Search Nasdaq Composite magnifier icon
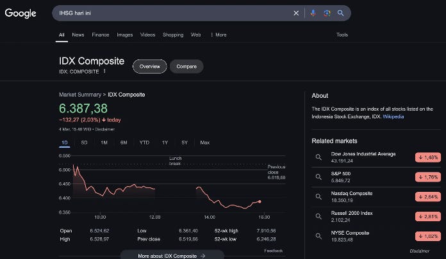The width and height of the screenshot is (446, 259). tap(318, 196)
